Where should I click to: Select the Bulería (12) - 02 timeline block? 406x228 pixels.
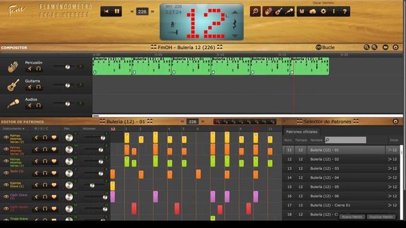point(230,66)
